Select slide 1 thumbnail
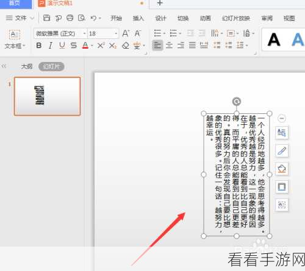Screen dimensions: 305x271 click(x=47, y=96)
